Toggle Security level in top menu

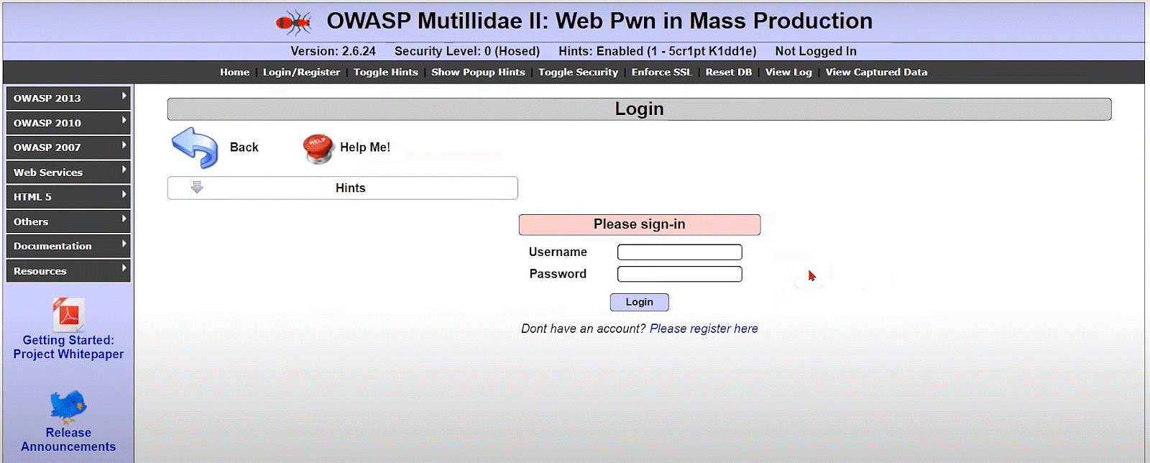point(578,72)
